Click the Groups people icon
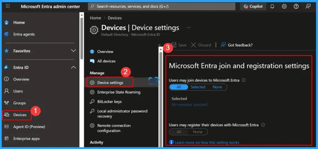Image resolution: width=318 pixels, height=149 pixels. 7,103
